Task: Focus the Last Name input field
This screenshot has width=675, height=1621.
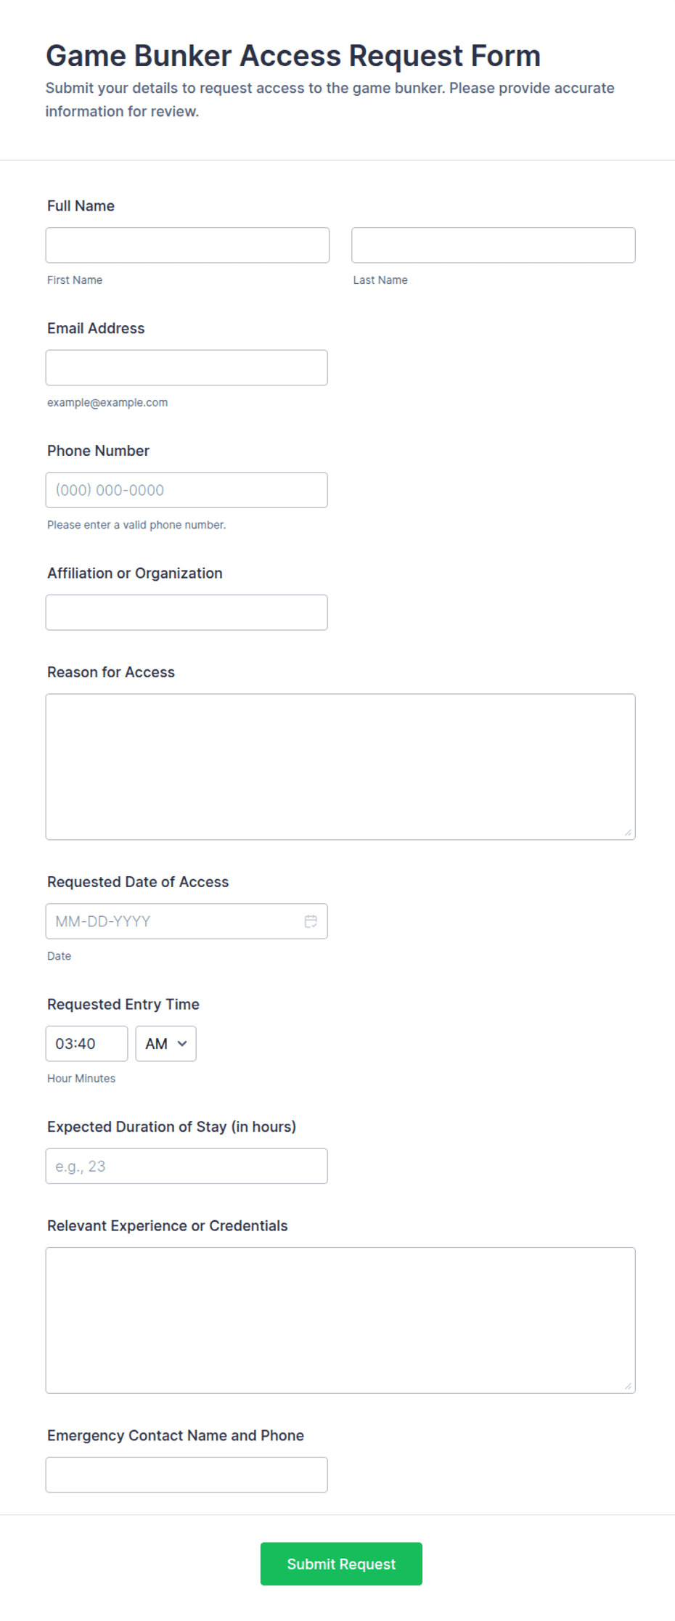Action: [x=494, y=245]
